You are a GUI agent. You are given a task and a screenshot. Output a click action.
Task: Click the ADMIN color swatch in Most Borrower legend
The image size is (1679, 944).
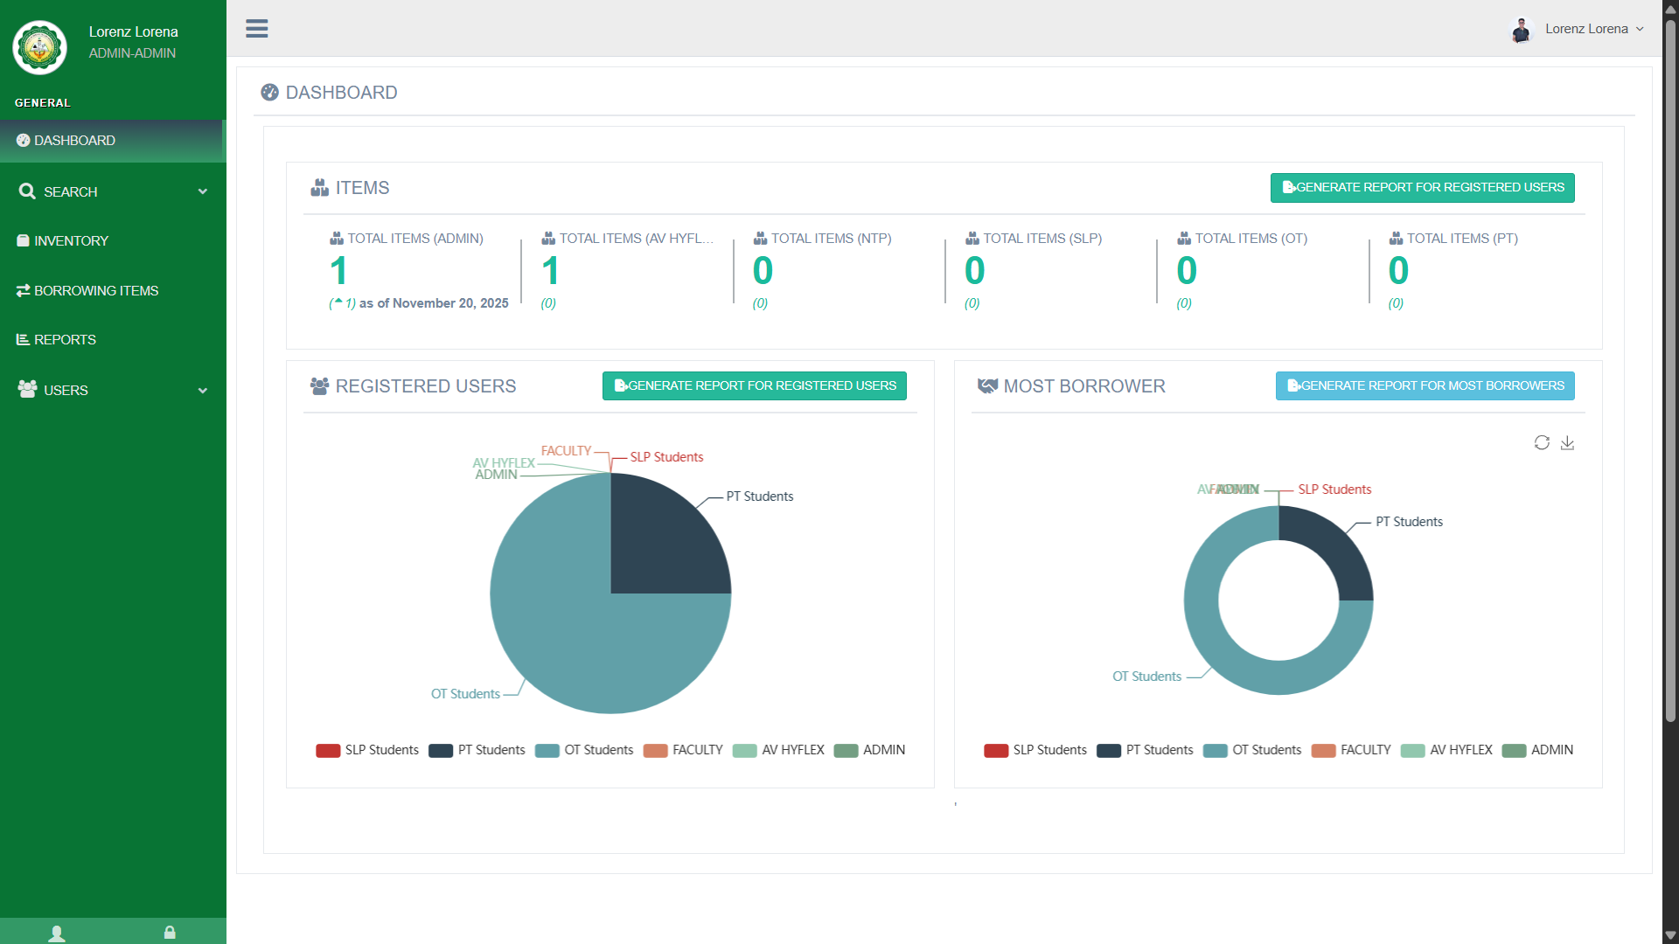(1514, 750)
